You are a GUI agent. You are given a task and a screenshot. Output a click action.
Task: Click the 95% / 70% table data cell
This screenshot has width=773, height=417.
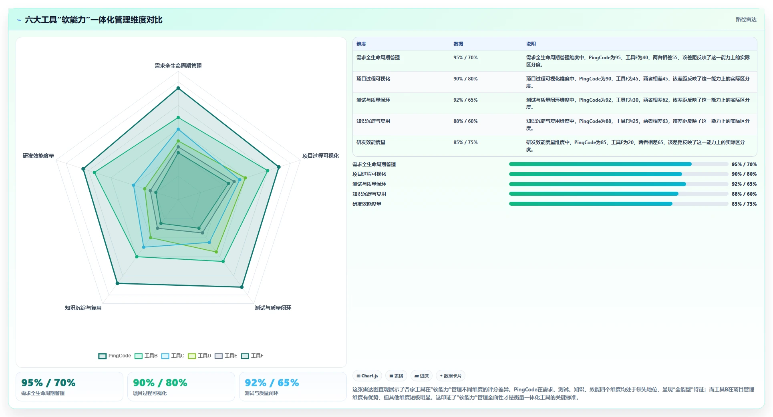coord(465,58)
